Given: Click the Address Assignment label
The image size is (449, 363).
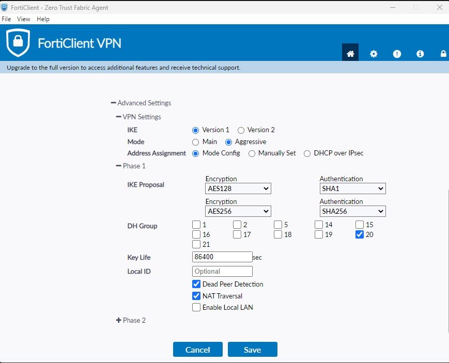Looking at the screenshot, I should pyautogui.click(x=157, y=153).
